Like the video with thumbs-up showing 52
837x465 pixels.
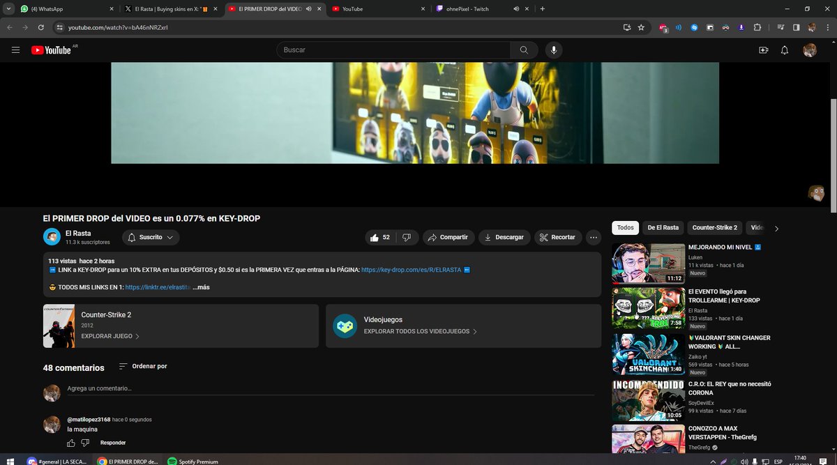[x=381, y=237]
